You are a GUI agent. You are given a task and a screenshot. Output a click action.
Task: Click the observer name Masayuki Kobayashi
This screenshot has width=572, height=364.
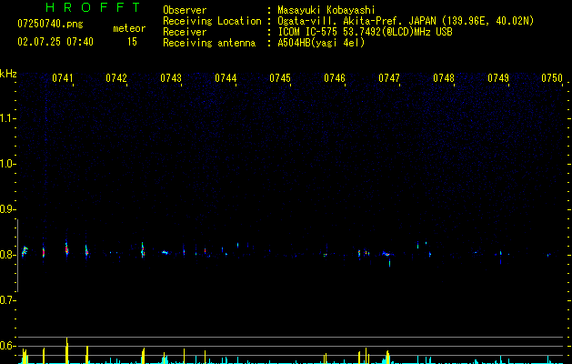[326, 10]
